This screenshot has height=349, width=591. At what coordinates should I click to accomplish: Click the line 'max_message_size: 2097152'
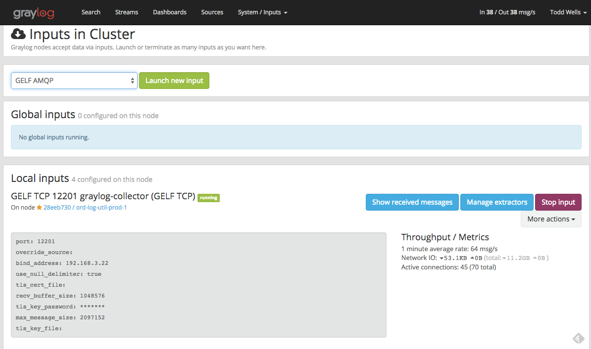point(60,318)
